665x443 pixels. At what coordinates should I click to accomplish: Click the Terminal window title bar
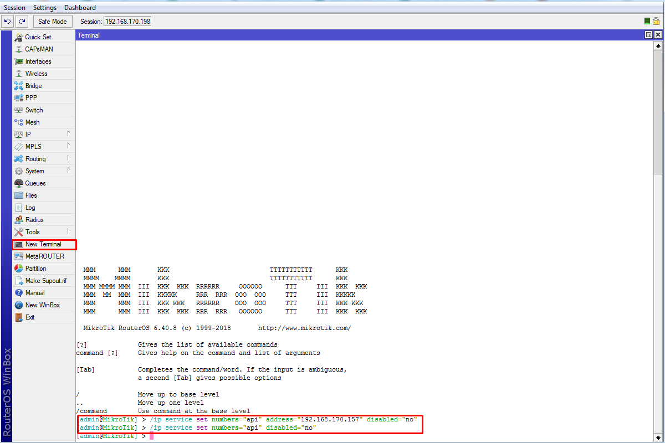[360, 35]
